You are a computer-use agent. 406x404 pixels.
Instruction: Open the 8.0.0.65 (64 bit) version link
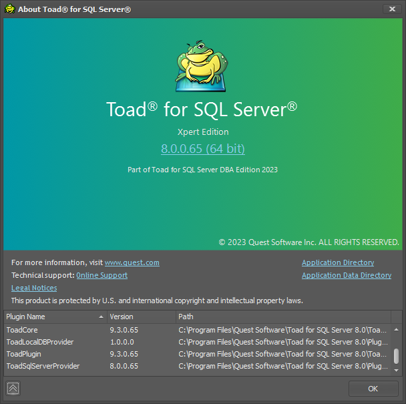pos(203,149)
